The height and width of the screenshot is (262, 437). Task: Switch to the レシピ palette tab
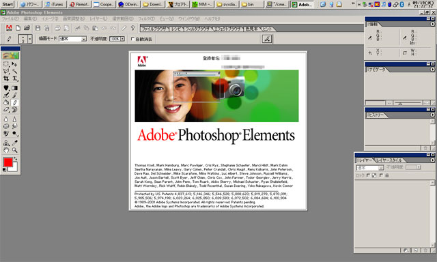point(176,29)
